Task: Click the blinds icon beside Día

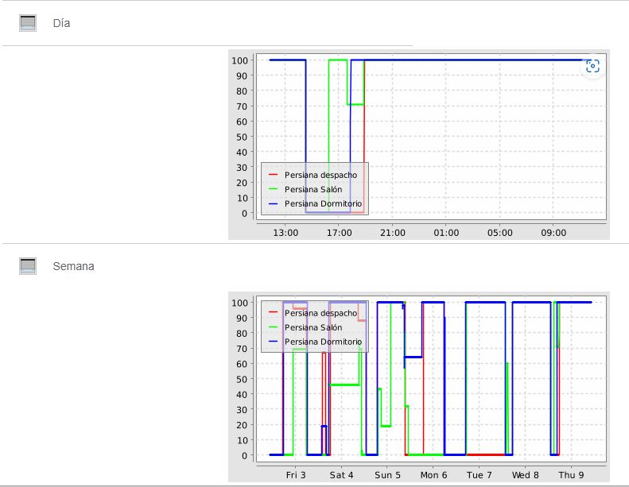Action: coord(28,23)
